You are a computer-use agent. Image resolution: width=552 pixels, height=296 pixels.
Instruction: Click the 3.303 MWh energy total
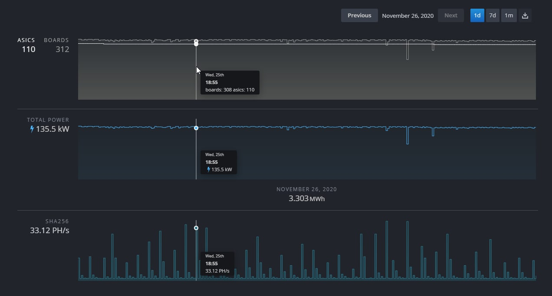tap(307, 198)
